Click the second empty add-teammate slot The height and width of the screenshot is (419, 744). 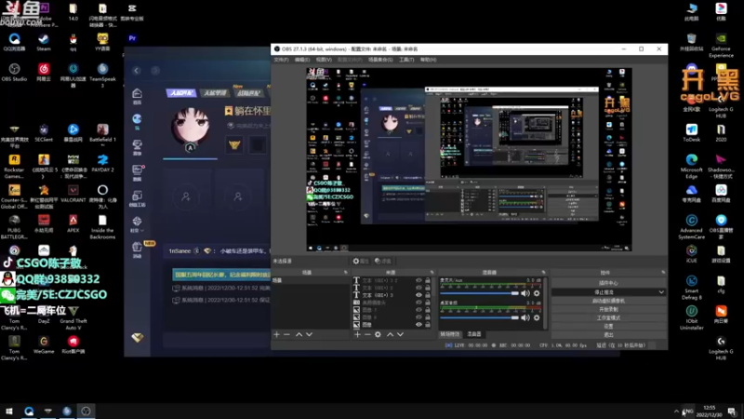[x=238, y=196]
